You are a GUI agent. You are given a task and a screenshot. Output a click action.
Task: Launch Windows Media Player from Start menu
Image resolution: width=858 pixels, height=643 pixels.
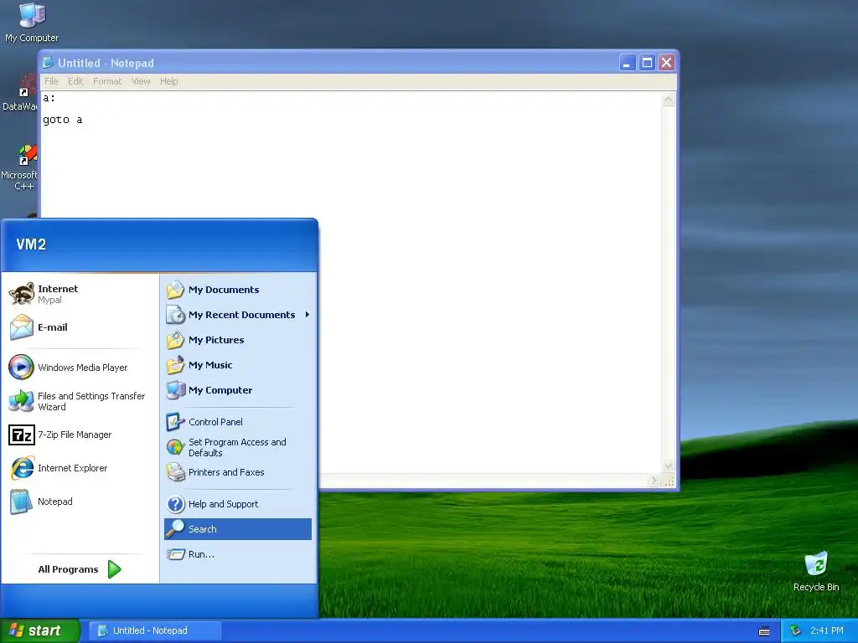(x=80, y=368)
